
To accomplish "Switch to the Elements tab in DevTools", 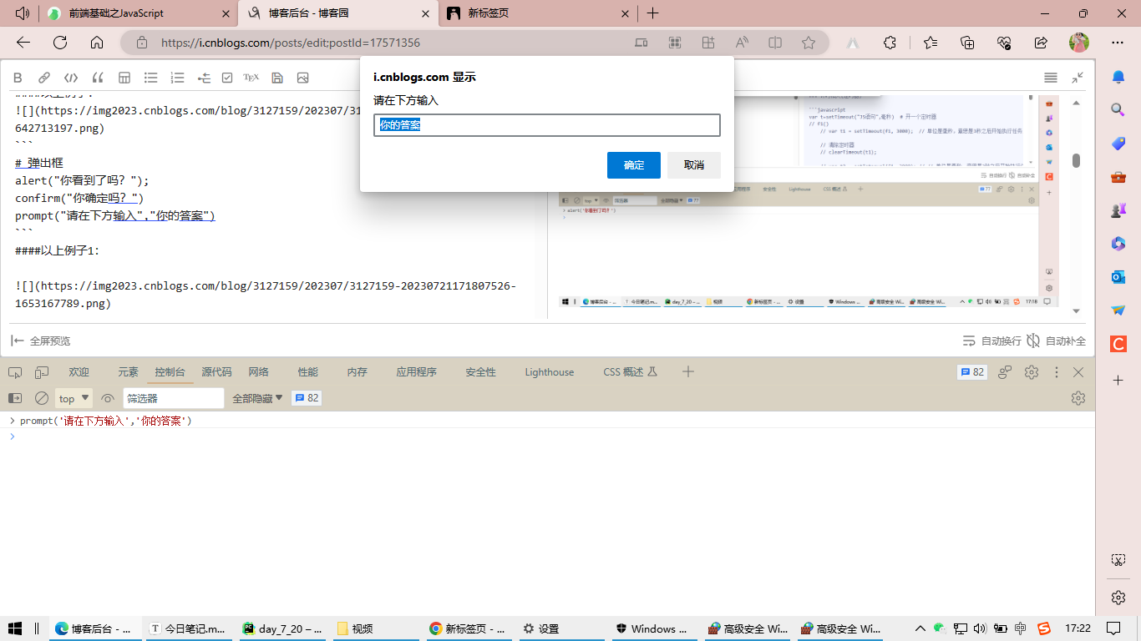I will (128, 372).
